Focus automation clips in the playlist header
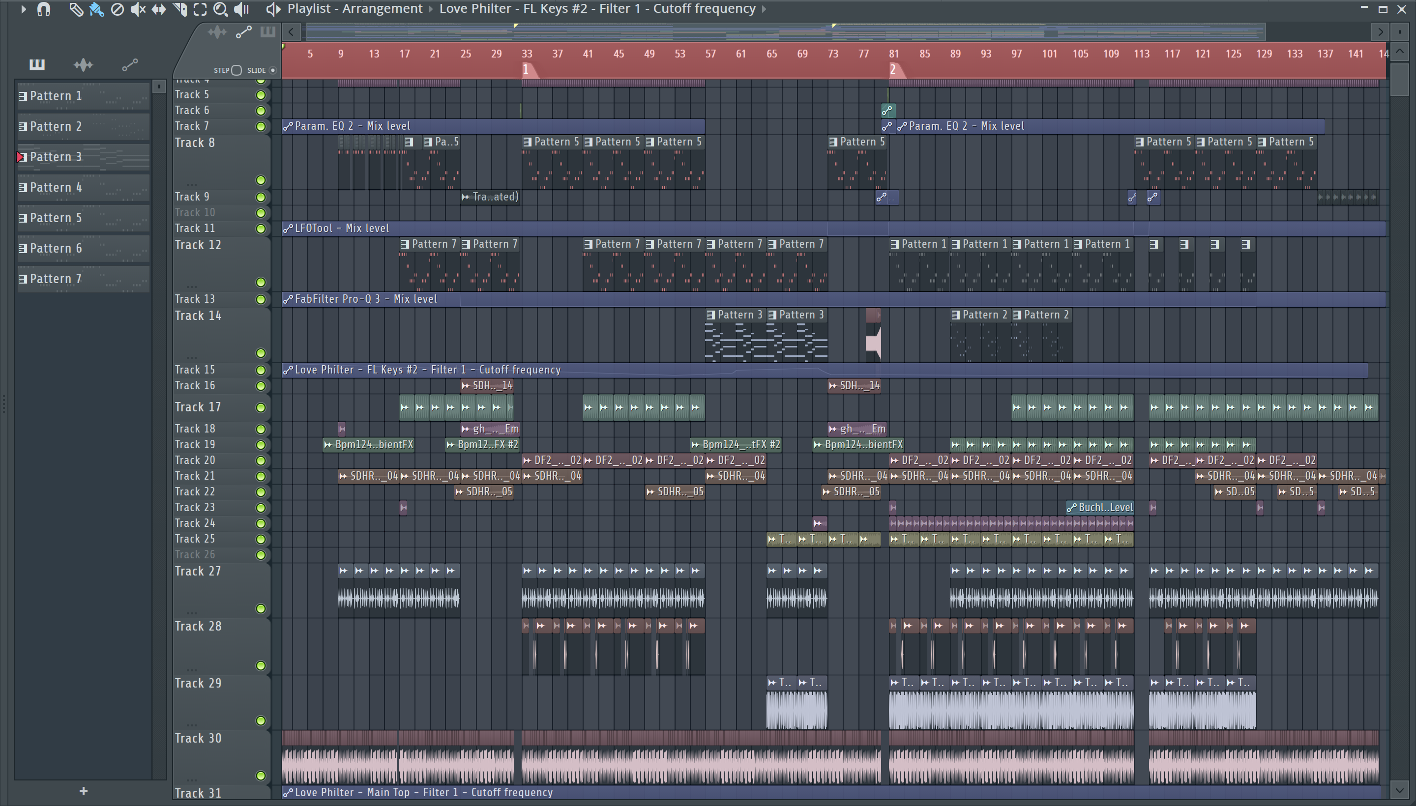 [244, 32]
